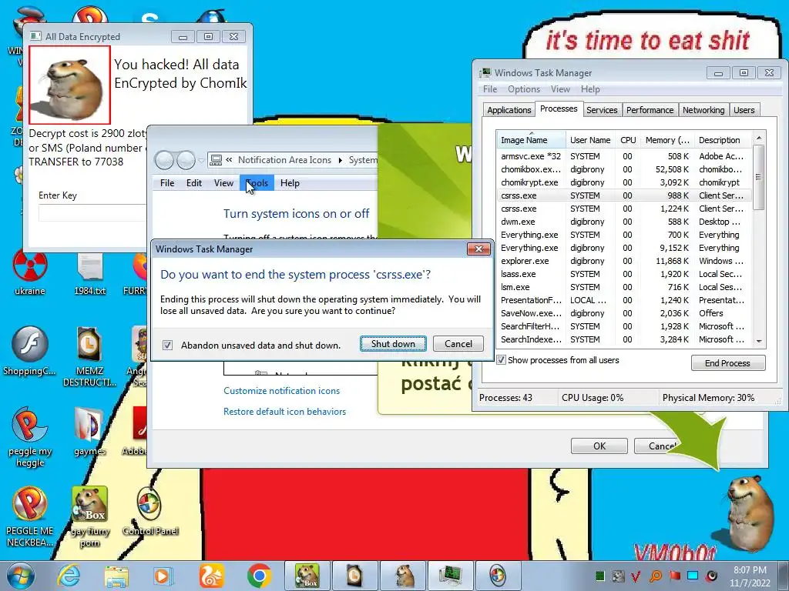Click OK in the Control Panel window

click(x=599, y=446)
